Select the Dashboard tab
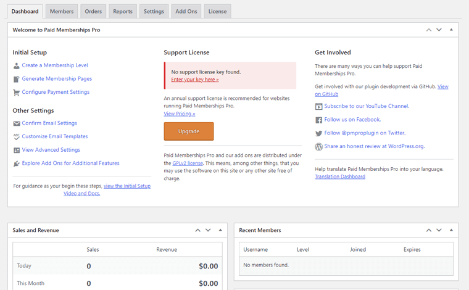Viewport: 469px width, 290px height. (x=25, y=11)
